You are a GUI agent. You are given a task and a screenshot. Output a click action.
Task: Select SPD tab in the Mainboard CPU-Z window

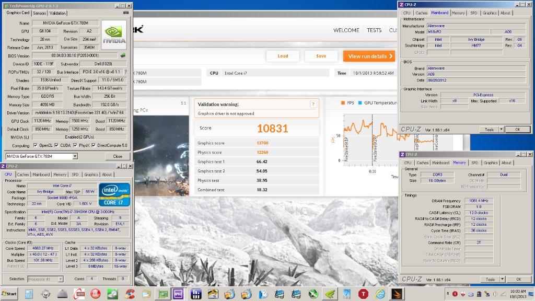473,13
